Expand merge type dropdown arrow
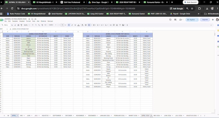Image resolution: width=219 pixels, height=118 pixels. (x=91, y=25)
